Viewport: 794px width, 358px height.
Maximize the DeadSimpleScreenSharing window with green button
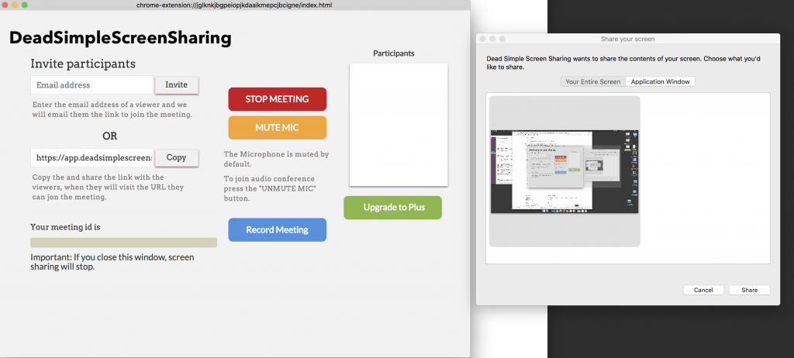(x=24, y=5)
